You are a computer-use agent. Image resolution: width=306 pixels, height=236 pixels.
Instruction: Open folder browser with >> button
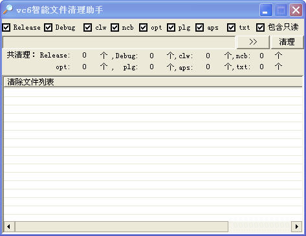click(x=253, y=42)
